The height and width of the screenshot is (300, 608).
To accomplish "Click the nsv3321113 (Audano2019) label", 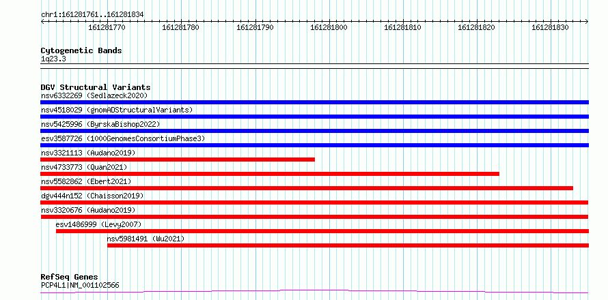I will pos(88,153).
